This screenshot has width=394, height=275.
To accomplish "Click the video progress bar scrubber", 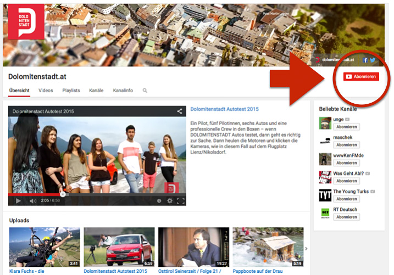I will pyautogui.click(x=63, y=194).
